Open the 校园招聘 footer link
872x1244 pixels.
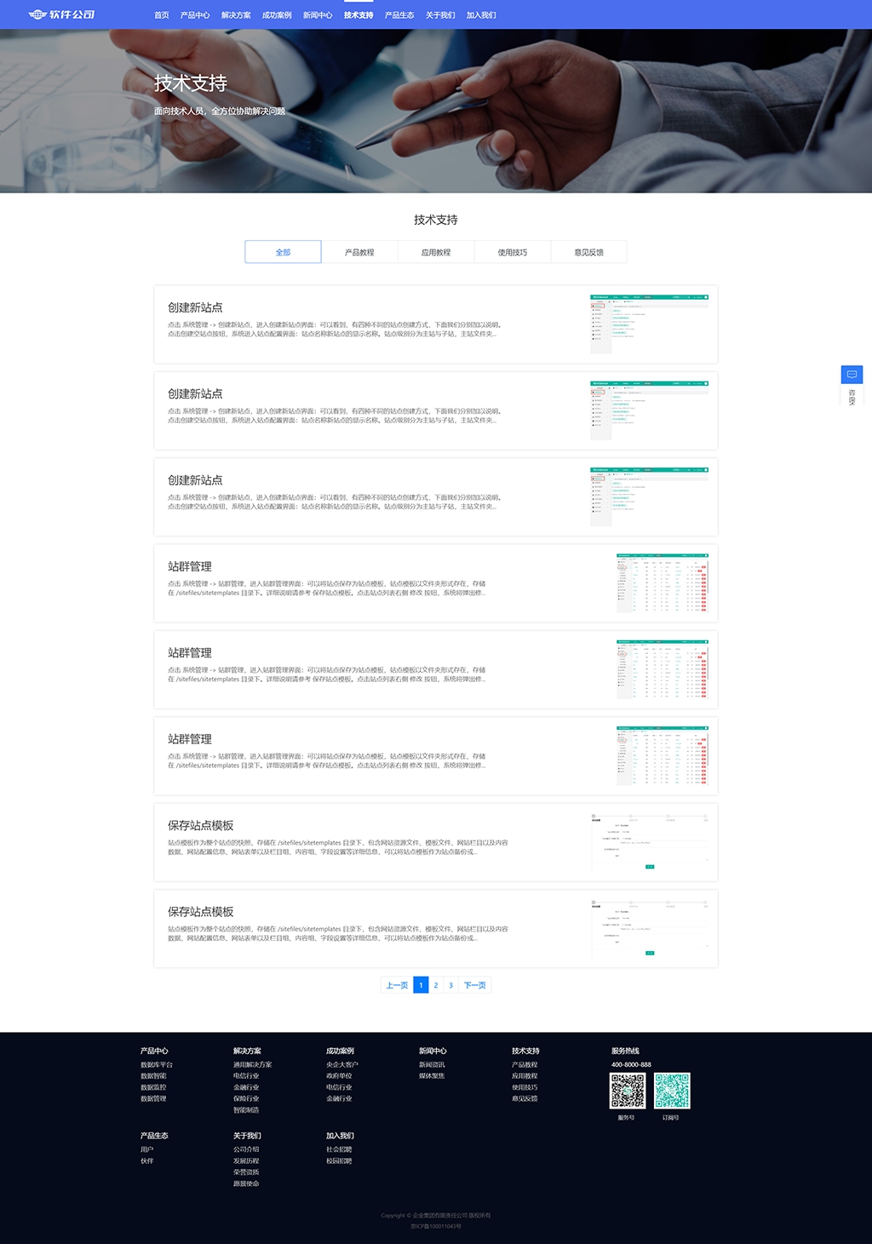tap(339, 1161)
